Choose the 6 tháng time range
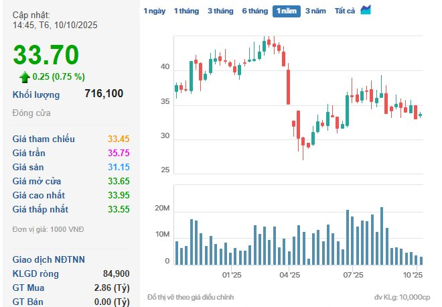The image size is (442, 307). click(254, 11)
